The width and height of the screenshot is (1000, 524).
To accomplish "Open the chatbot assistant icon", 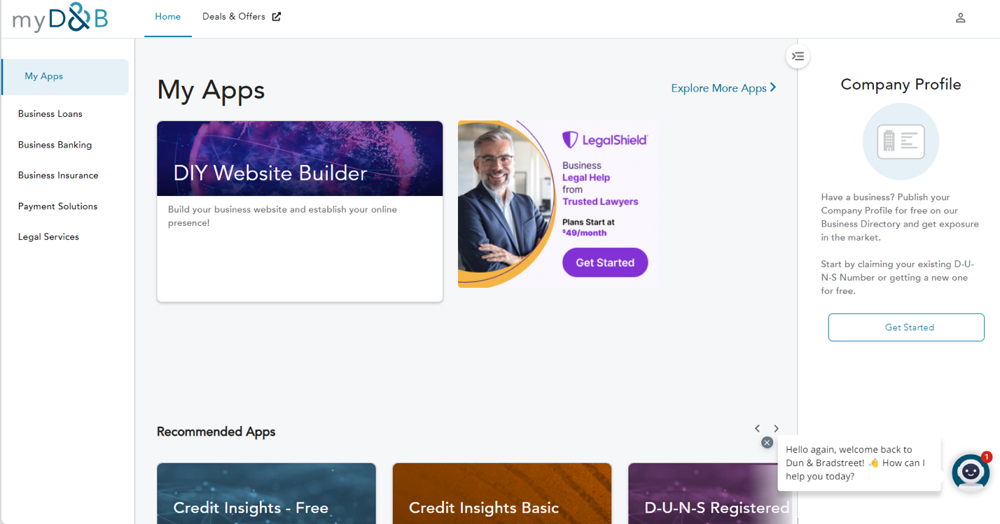I will pos(970,472).
